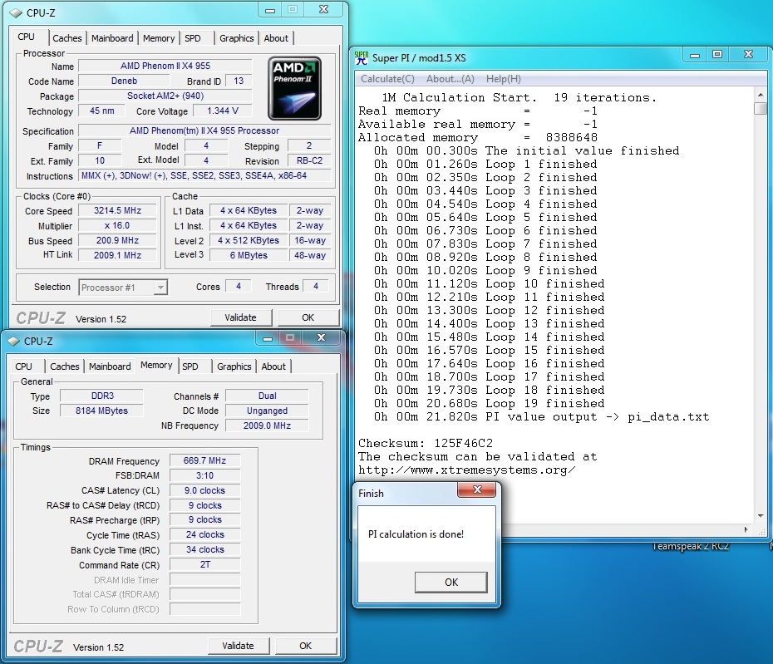Click the Revision value RB-C2
773x664 pixels.
point(309,160)
